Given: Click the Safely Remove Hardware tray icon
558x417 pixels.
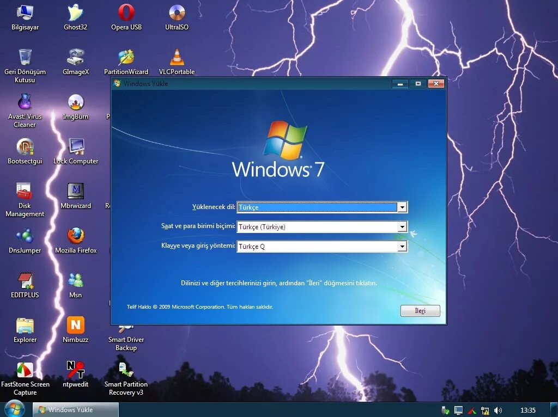Looking at the screenshot, I should pyautogui.click(x=445, y=410).
